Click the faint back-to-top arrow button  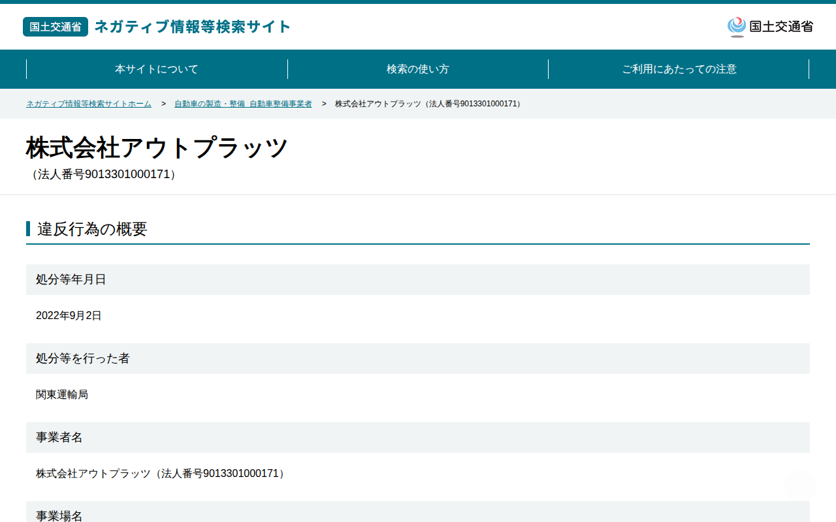[799, 485]
